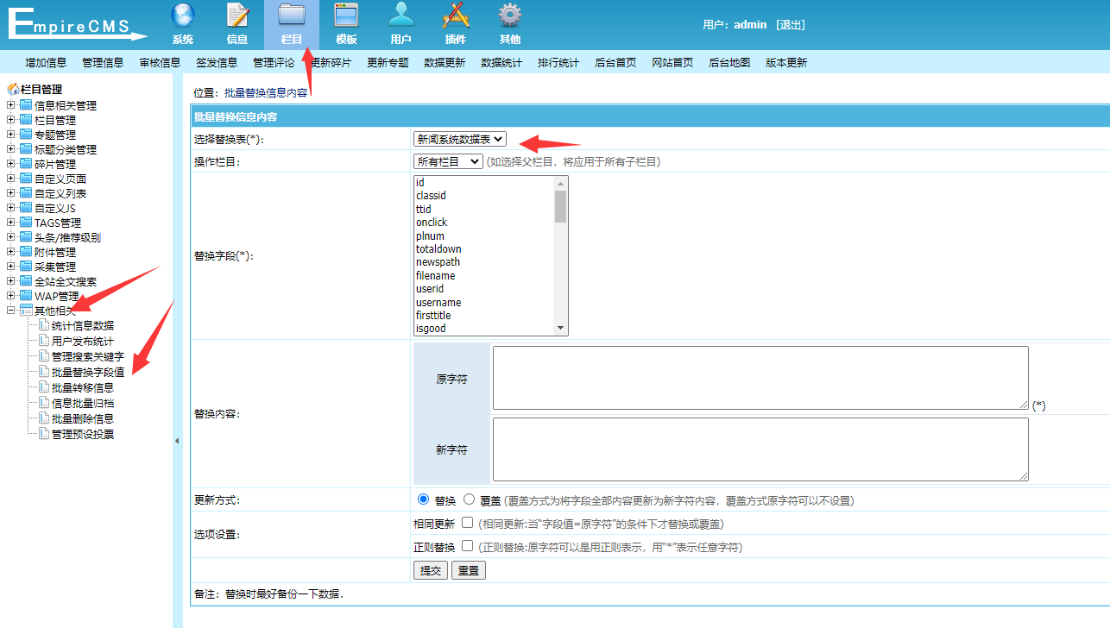1110x628 pixels.
Task: Select the 信息 (Information) icon
Action: (237, 23)
